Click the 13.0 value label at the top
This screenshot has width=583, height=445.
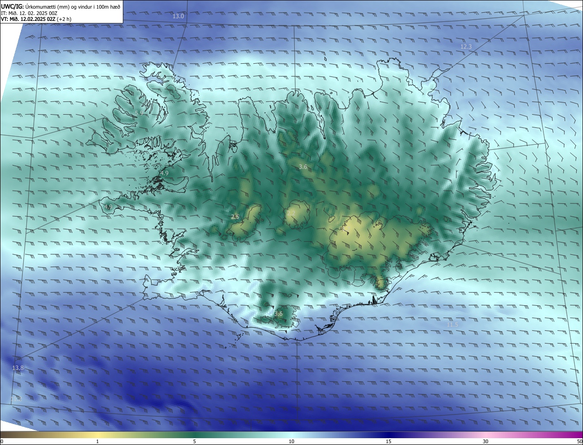(x=178, y=16)
